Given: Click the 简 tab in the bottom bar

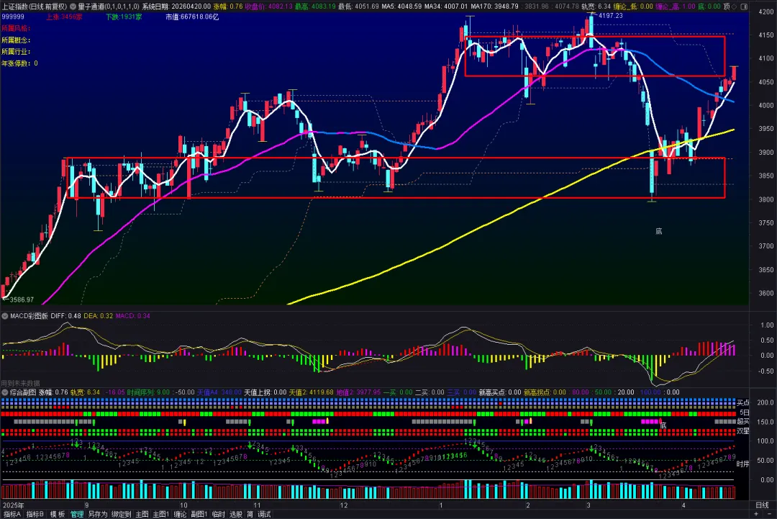Looking at the screenshot, I should click(250, 515).
